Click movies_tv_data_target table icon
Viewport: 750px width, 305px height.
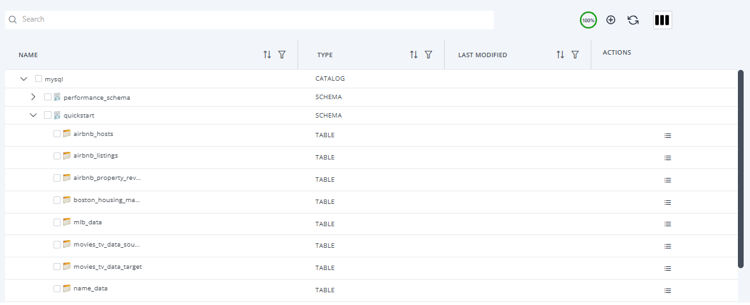click(x=67, y=266)
